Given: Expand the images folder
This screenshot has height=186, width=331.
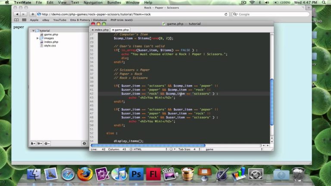Looking at the screenshot, I should pos(37,38).
